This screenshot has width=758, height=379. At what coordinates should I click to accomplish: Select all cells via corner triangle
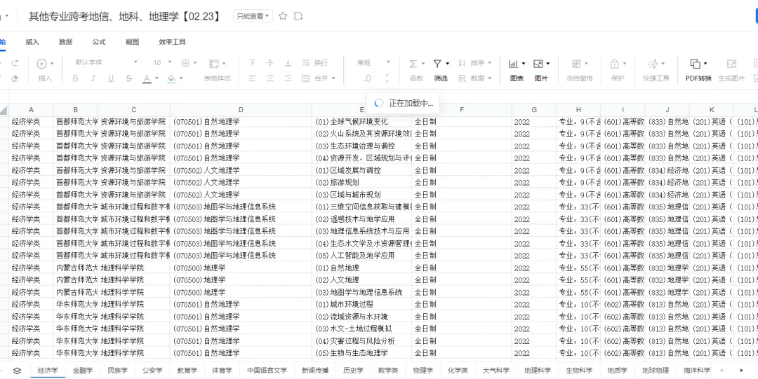[4, 110]
